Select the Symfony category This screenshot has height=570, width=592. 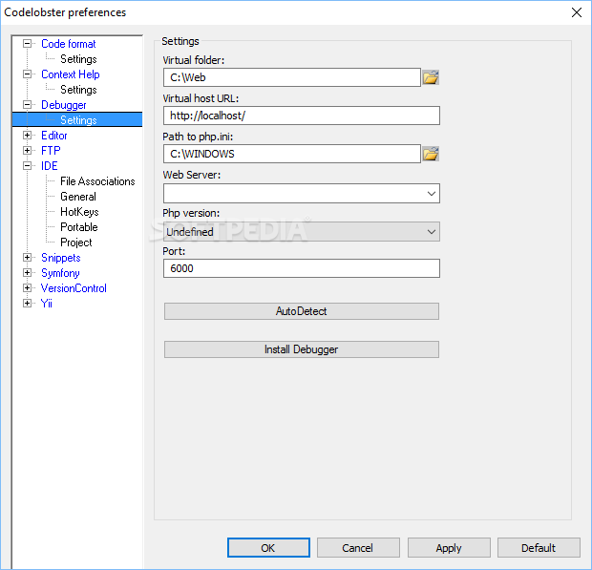60,273
